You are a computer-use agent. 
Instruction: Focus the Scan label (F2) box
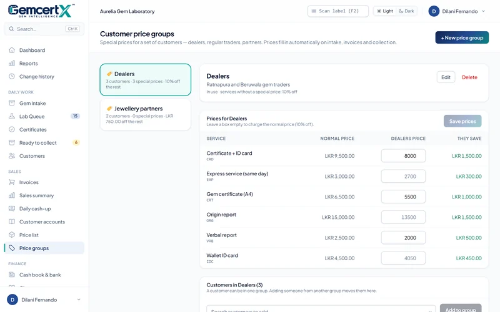coord(338,11)
